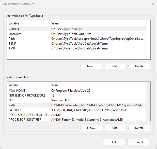Click New under system variables

click(x=91, y=128)
